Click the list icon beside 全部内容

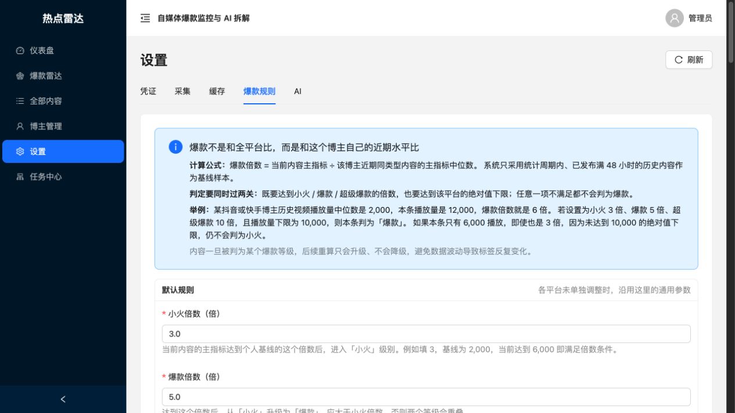[x=20, y=101]
